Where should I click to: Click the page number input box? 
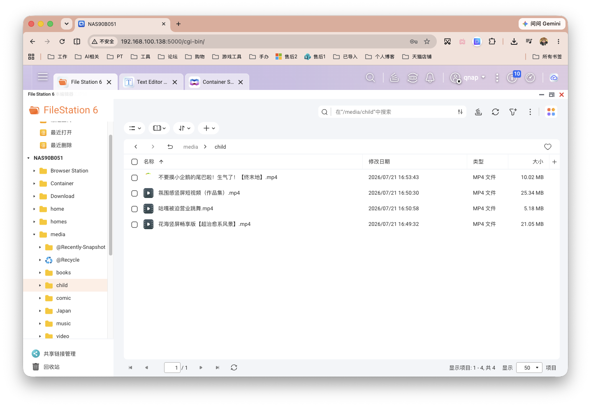[x=172, y=368]
